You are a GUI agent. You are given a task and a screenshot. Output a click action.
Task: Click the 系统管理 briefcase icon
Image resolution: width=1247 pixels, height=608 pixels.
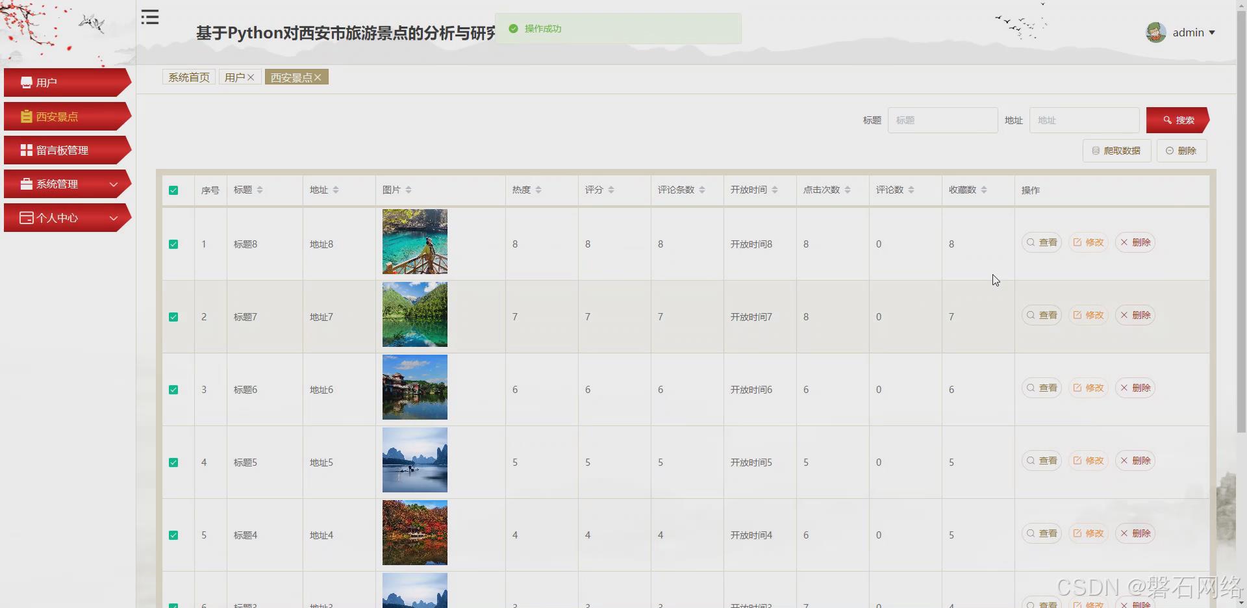point(27,184)
